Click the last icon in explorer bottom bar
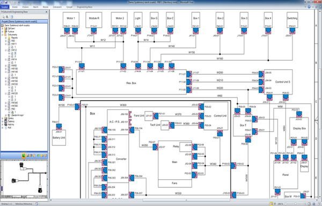Viewport: 322px width, 206px height. pyautogui.click(x=46, y=156)
